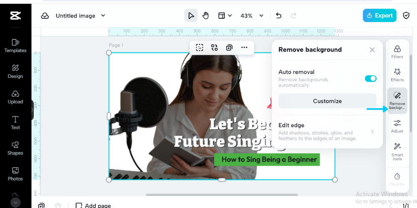Expand the canvas layout dropdown arrow
This screenshot has width=417, height=208.
230,16
